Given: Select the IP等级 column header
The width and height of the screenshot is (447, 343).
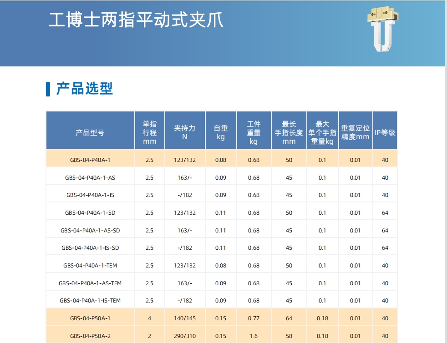Looking at the screenshot, I should [x=385, y=133].
